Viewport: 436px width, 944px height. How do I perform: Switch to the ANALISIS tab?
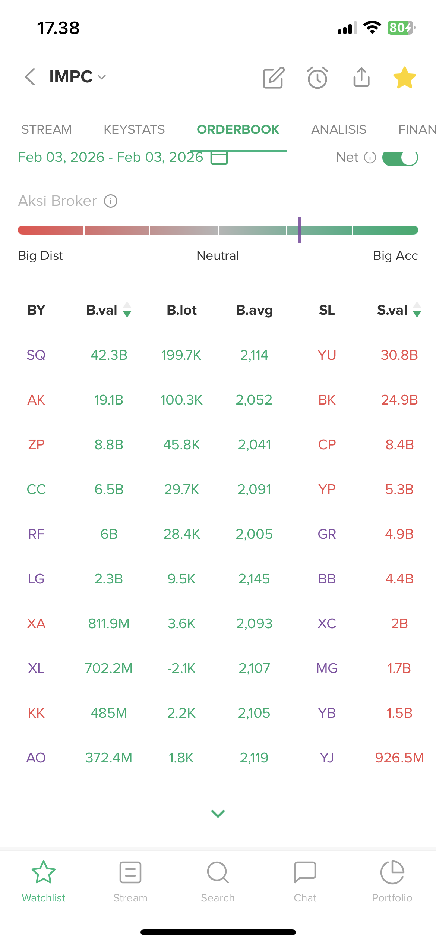339,129
